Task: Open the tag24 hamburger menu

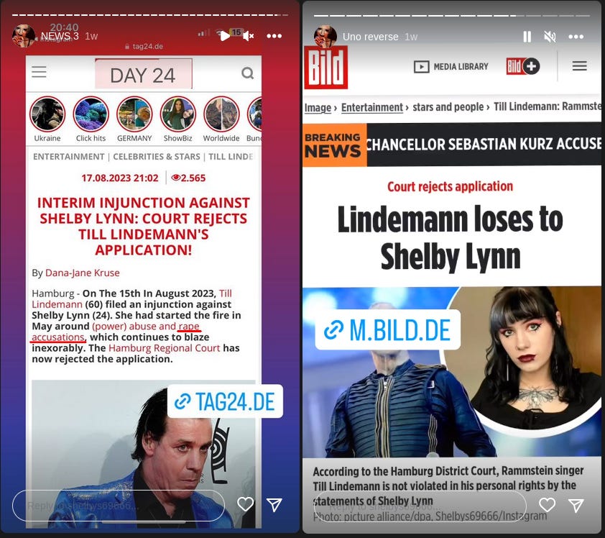Action: click(x=39, y=72)
